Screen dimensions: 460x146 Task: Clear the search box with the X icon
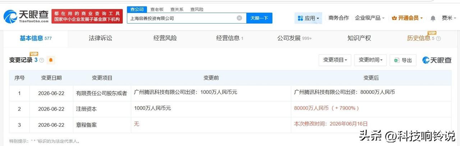pos(239,18)
